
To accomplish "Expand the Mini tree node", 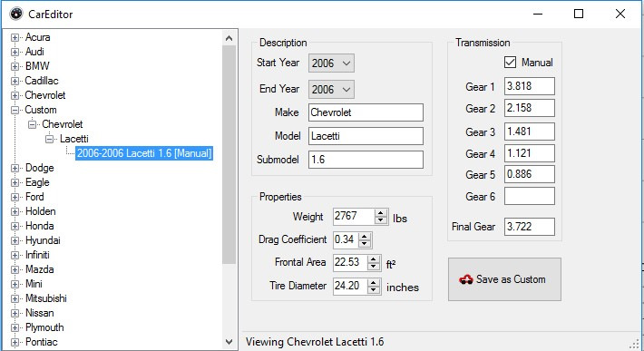I will pos(15,284).
